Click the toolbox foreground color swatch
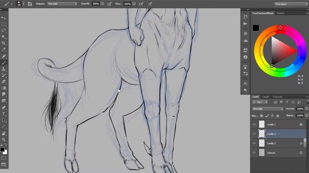This screenshot has width=309, height=173. click(2, 149)
